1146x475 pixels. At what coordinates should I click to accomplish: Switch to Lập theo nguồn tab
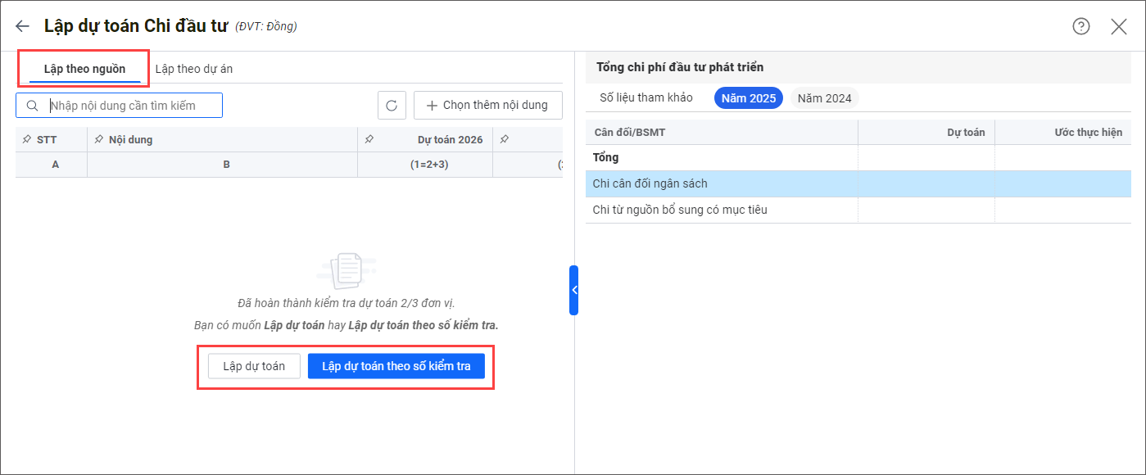[x=84, y=69]
